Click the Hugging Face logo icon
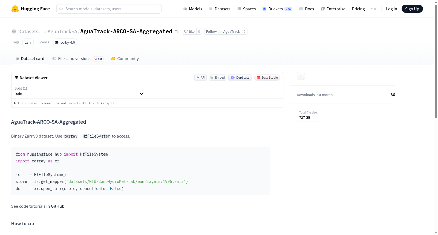This screenshot has height=235, width=438. (x=15, y=9)
